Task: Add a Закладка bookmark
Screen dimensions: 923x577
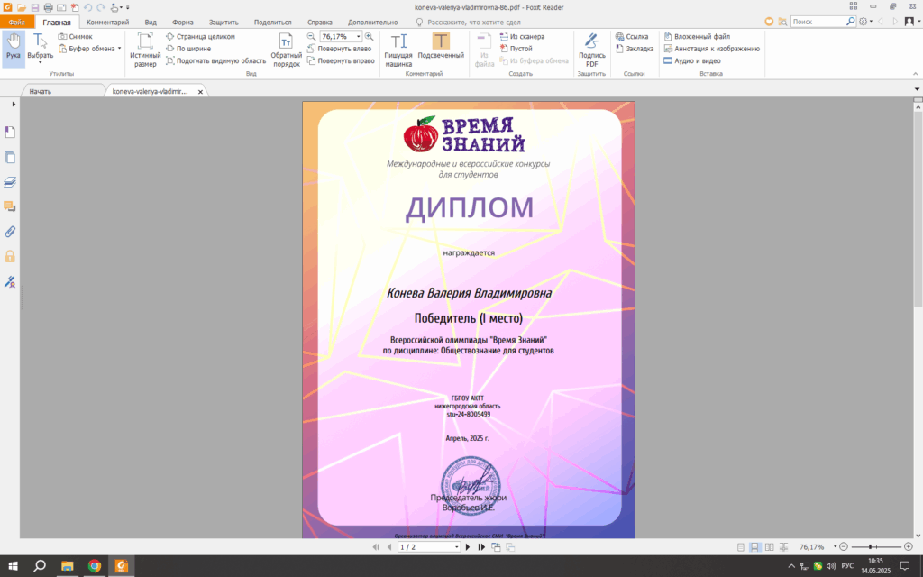Action: pyautogui.click(x=635, y=49)
